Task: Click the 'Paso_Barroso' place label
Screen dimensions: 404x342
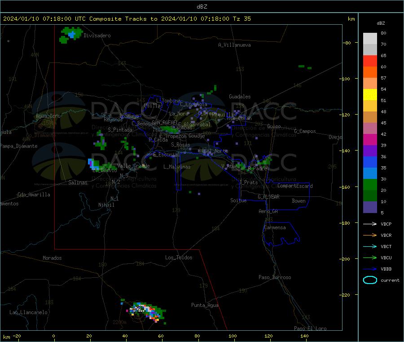Action: pyautogui.click(x=275, y=277)
